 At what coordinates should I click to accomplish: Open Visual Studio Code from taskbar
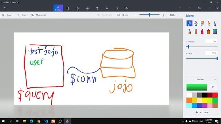point(46,121)
